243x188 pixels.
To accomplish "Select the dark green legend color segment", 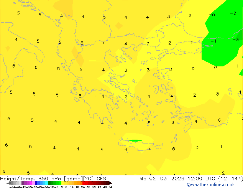I will pos(49,183).
